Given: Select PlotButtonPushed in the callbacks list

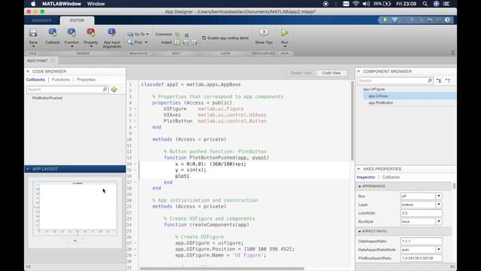Looking at the screenshot, I should pyautogui.click(x=47, y=98).
